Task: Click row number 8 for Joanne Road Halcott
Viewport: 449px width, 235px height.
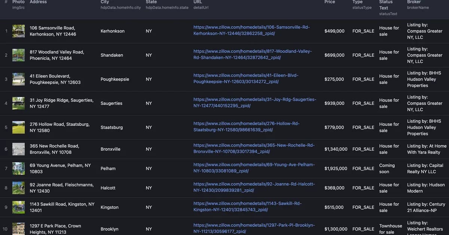Action: click(6, 187)
